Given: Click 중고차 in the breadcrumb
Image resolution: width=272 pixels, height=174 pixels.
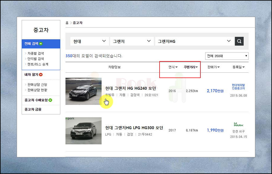Looking at the screenshot, I should (78, 23).
